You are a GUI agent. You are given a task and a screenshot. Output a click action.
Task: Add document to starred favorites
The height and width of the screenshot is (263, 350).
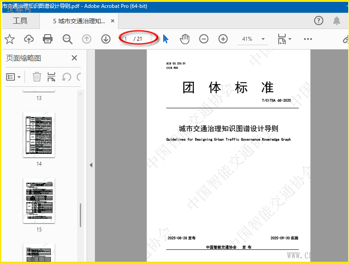10,39
